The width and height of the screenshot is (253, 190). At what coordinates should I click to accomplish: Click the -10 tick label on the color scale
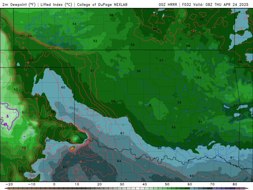(x=32, y=184)
